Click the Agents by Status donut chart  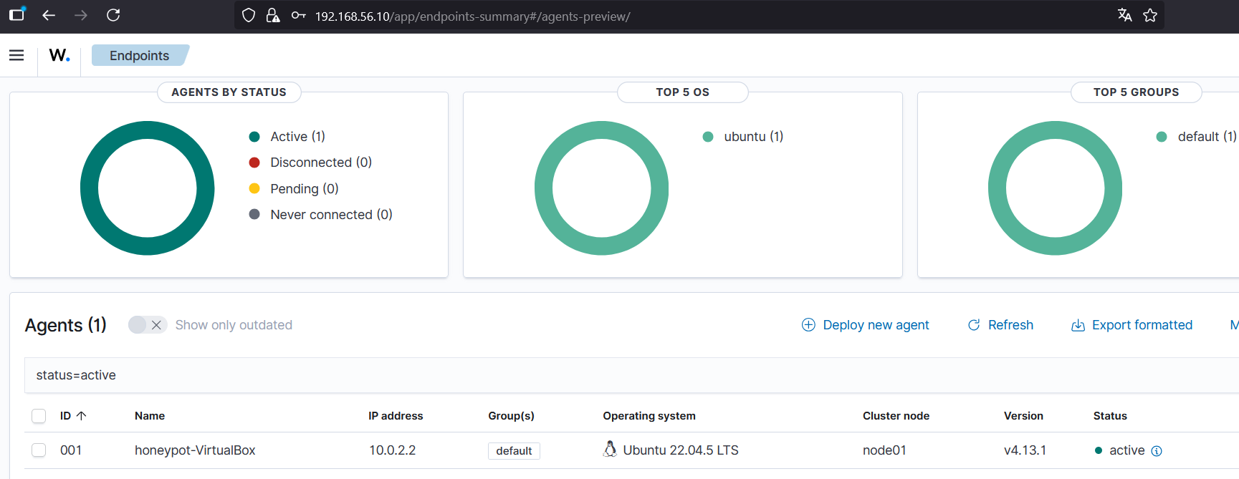(x=148, y=188)
